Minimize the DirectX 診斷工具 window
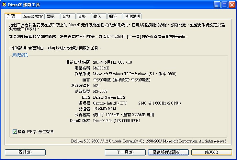 (217, 5)
